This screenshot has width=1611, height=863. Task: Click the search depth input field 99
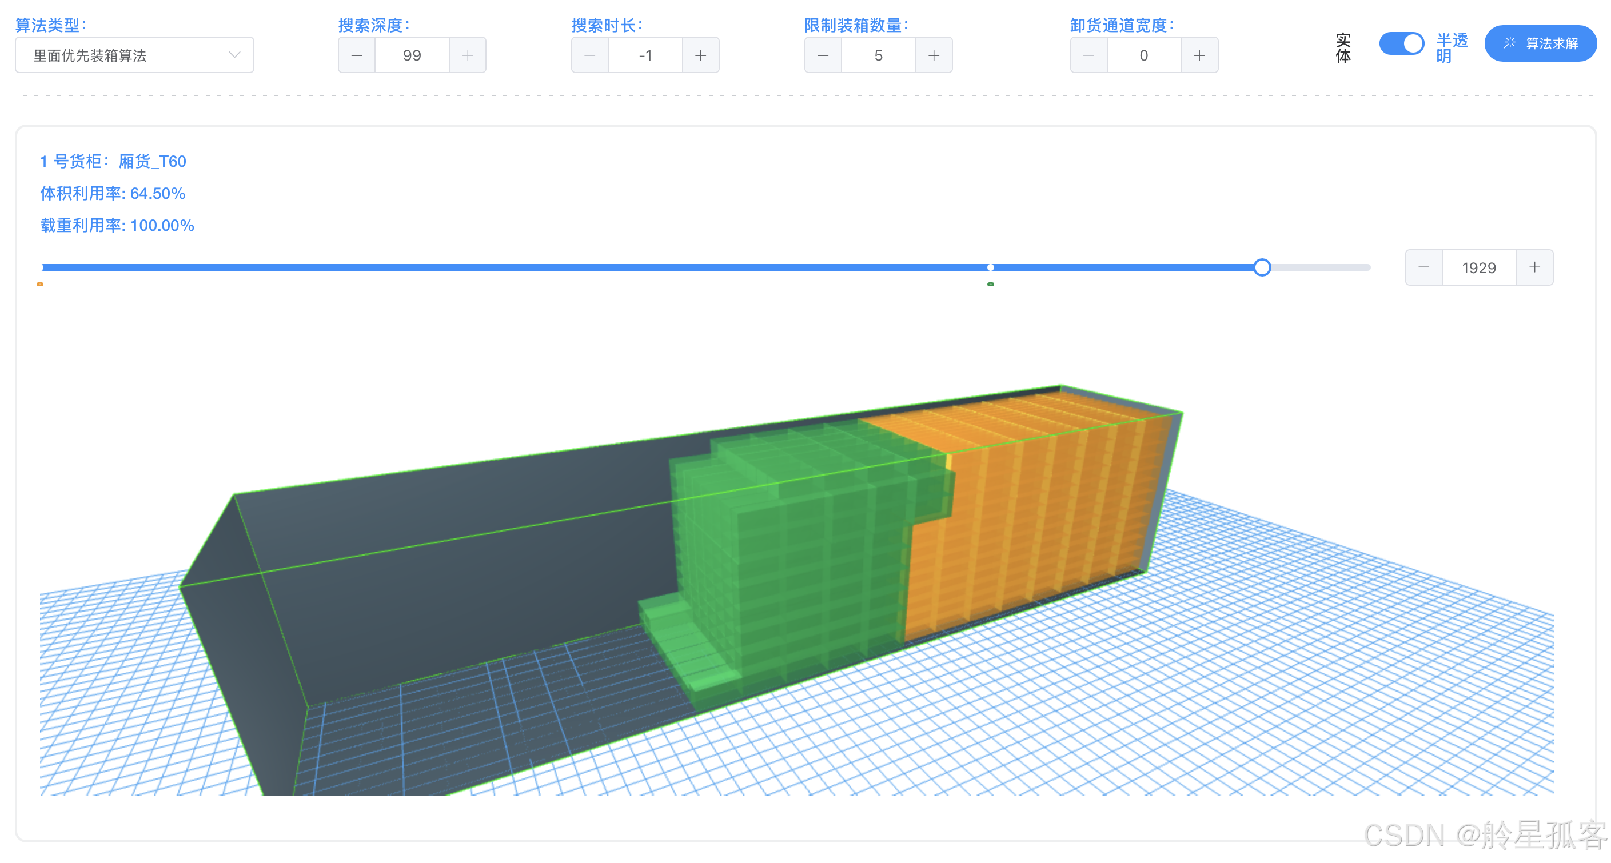coord(412,55)
